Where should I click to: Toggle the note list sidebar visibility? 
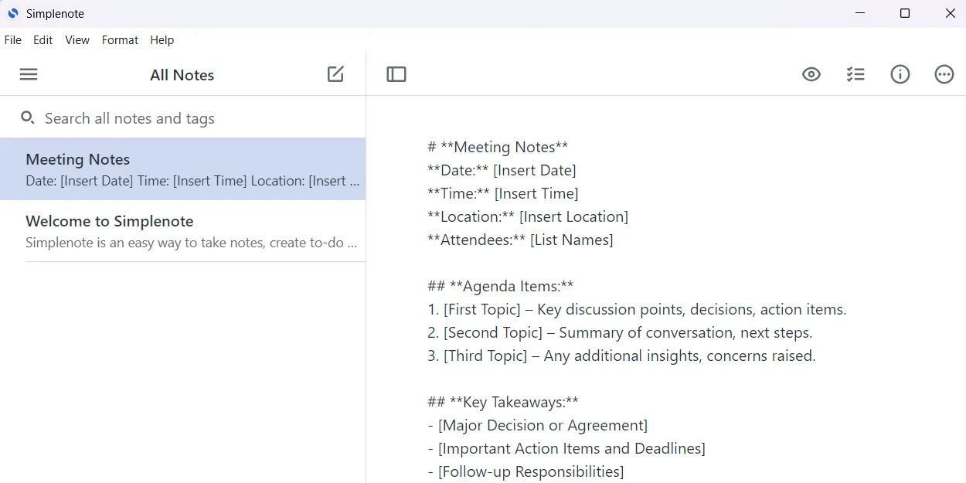pyautogui.click(x=396, y=74)
